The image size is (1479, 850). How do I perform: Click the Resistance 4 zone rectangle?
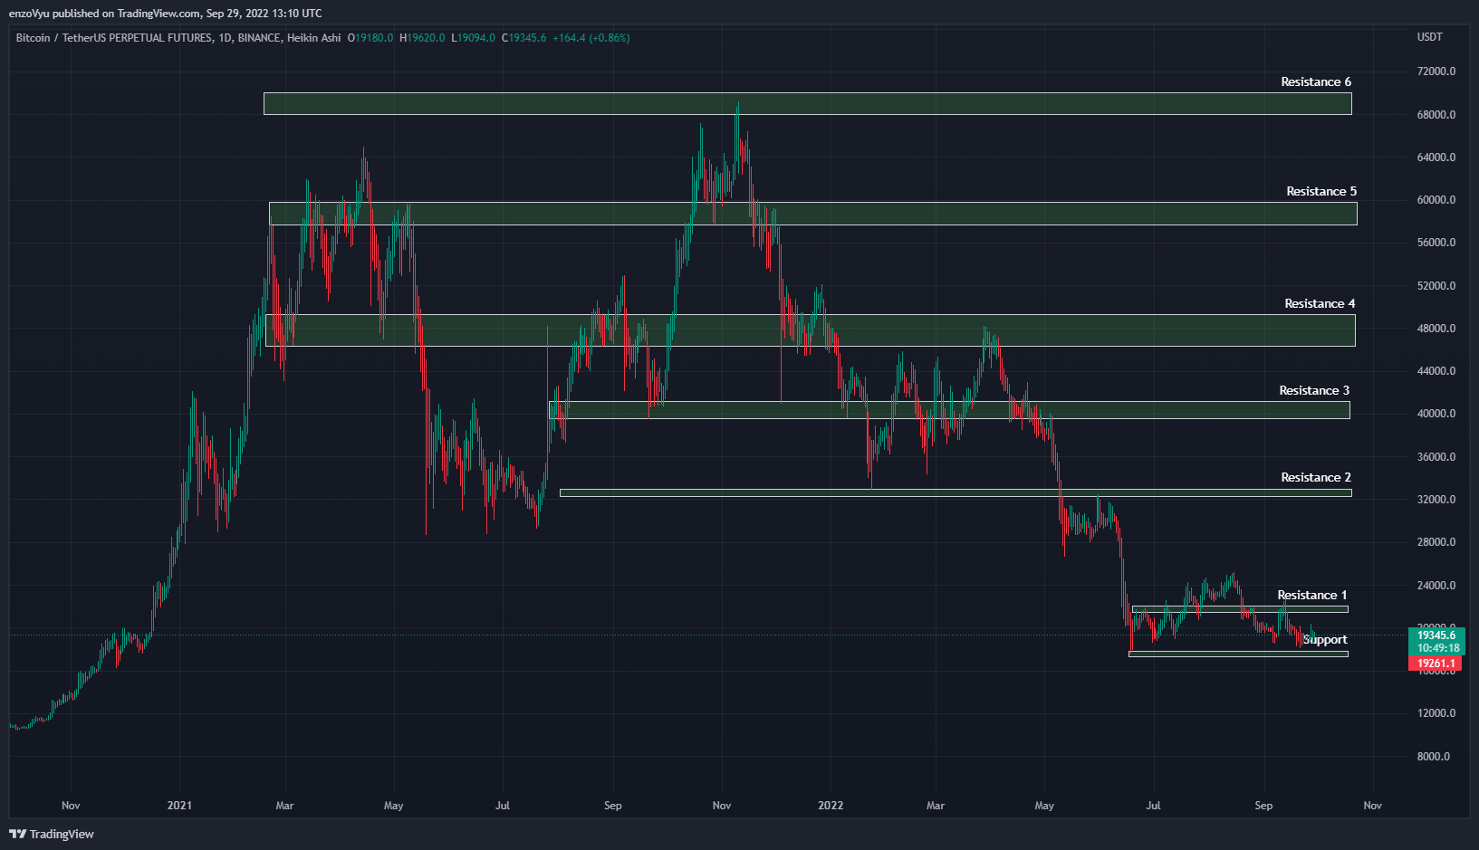click(x=811, y=330)
